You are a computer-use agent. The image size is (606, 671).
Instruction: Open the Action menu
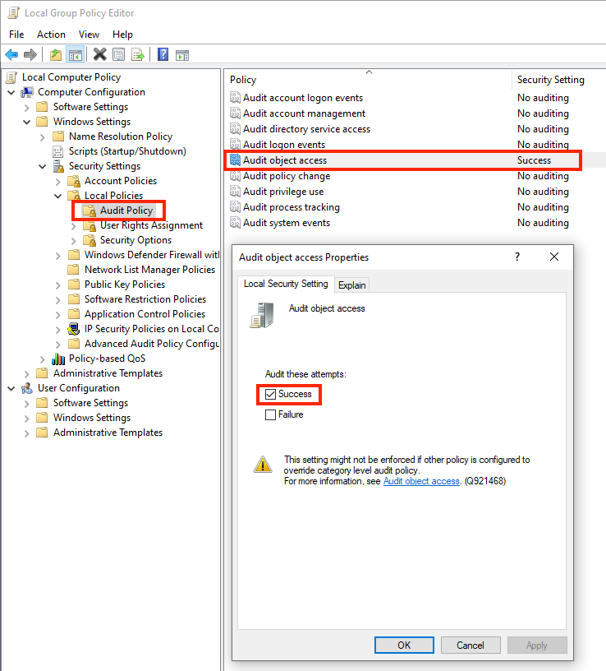click(51, 35)
